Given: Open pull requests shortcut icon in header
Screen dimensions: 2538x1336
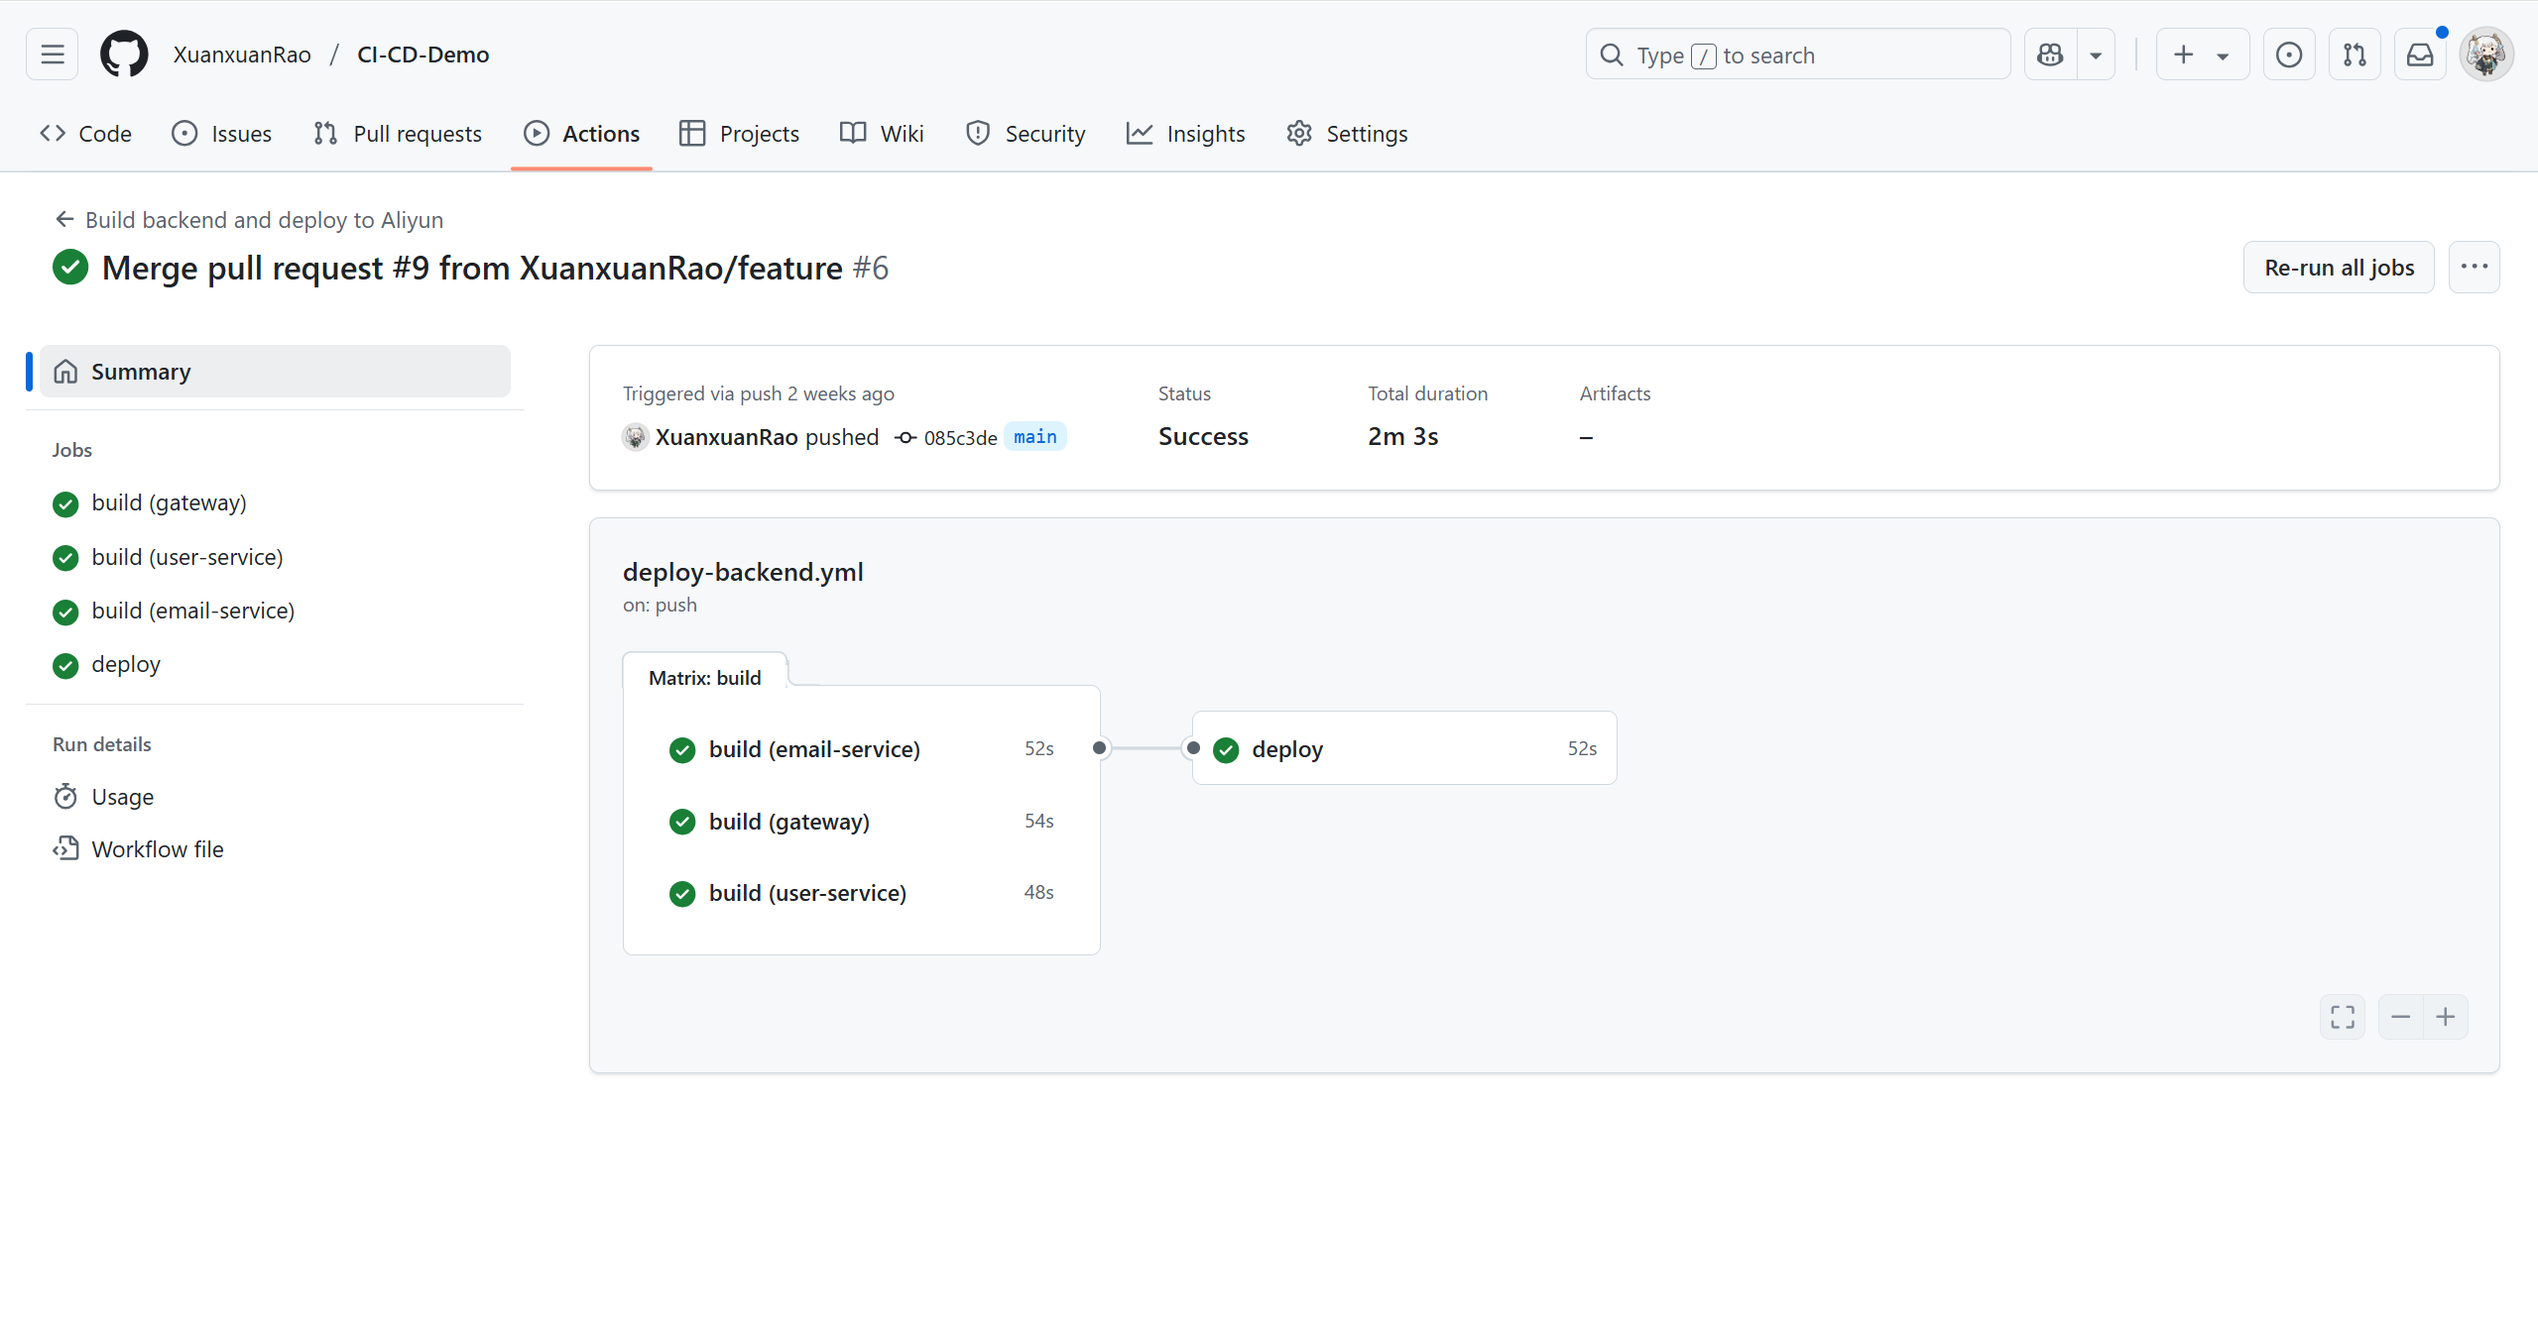Looking at the screenshot, I should [2354, 55].
